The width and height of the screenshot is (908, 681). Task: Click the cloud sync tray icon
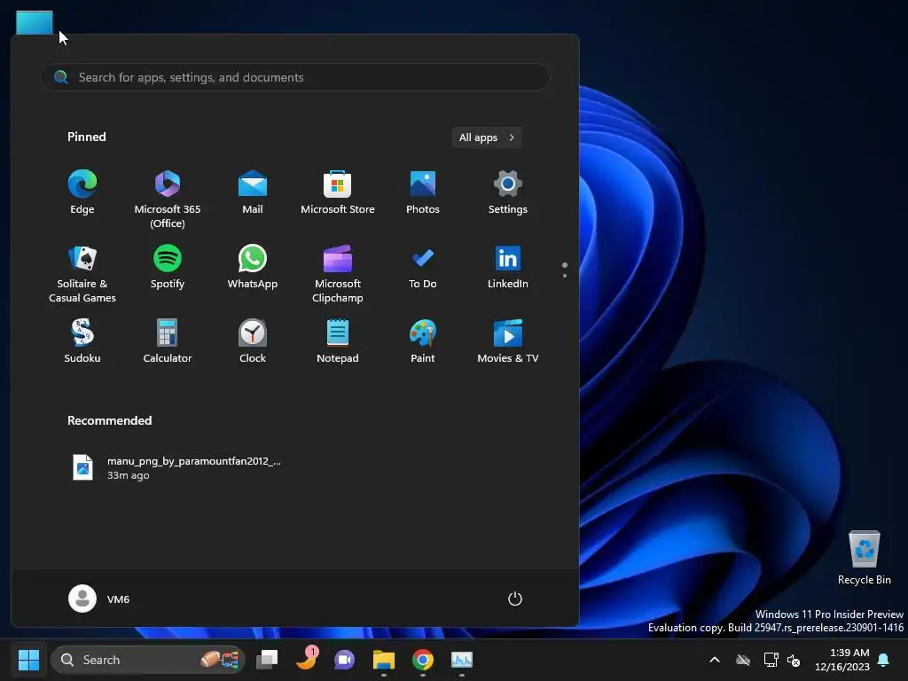(x=743, y=660)
